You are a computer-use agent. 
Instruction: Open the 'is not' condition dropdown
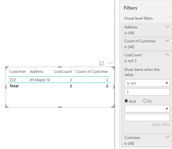coord(147,83)
